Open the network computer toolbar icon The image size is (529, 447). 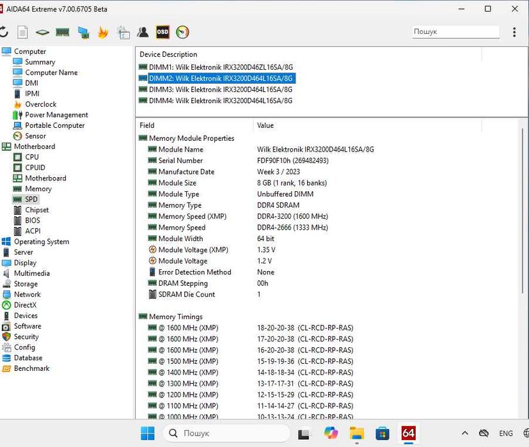click(83, 33)
